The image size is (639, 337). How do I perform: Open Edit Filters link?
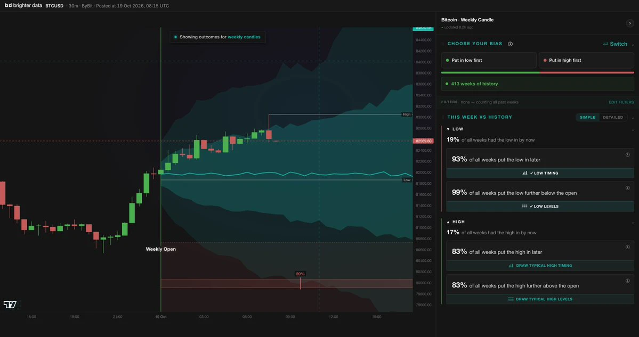[x=621, y=102]
